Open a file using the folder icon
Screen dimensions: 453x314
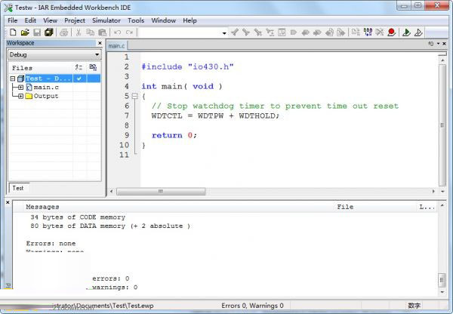(x=25, y=32)
